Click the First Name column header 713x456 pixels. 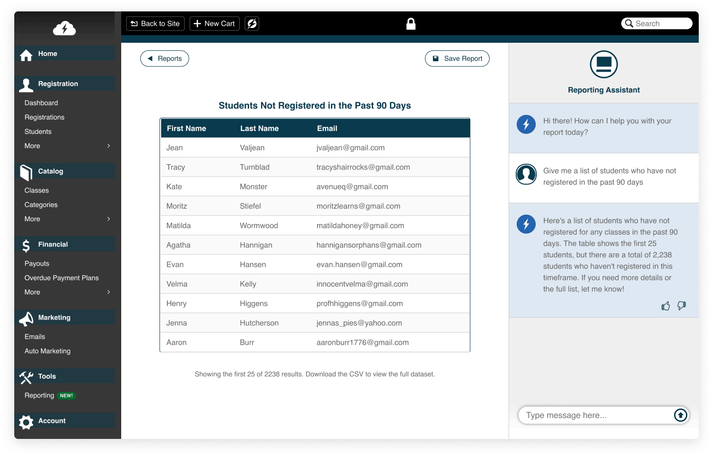coord(186,128)
